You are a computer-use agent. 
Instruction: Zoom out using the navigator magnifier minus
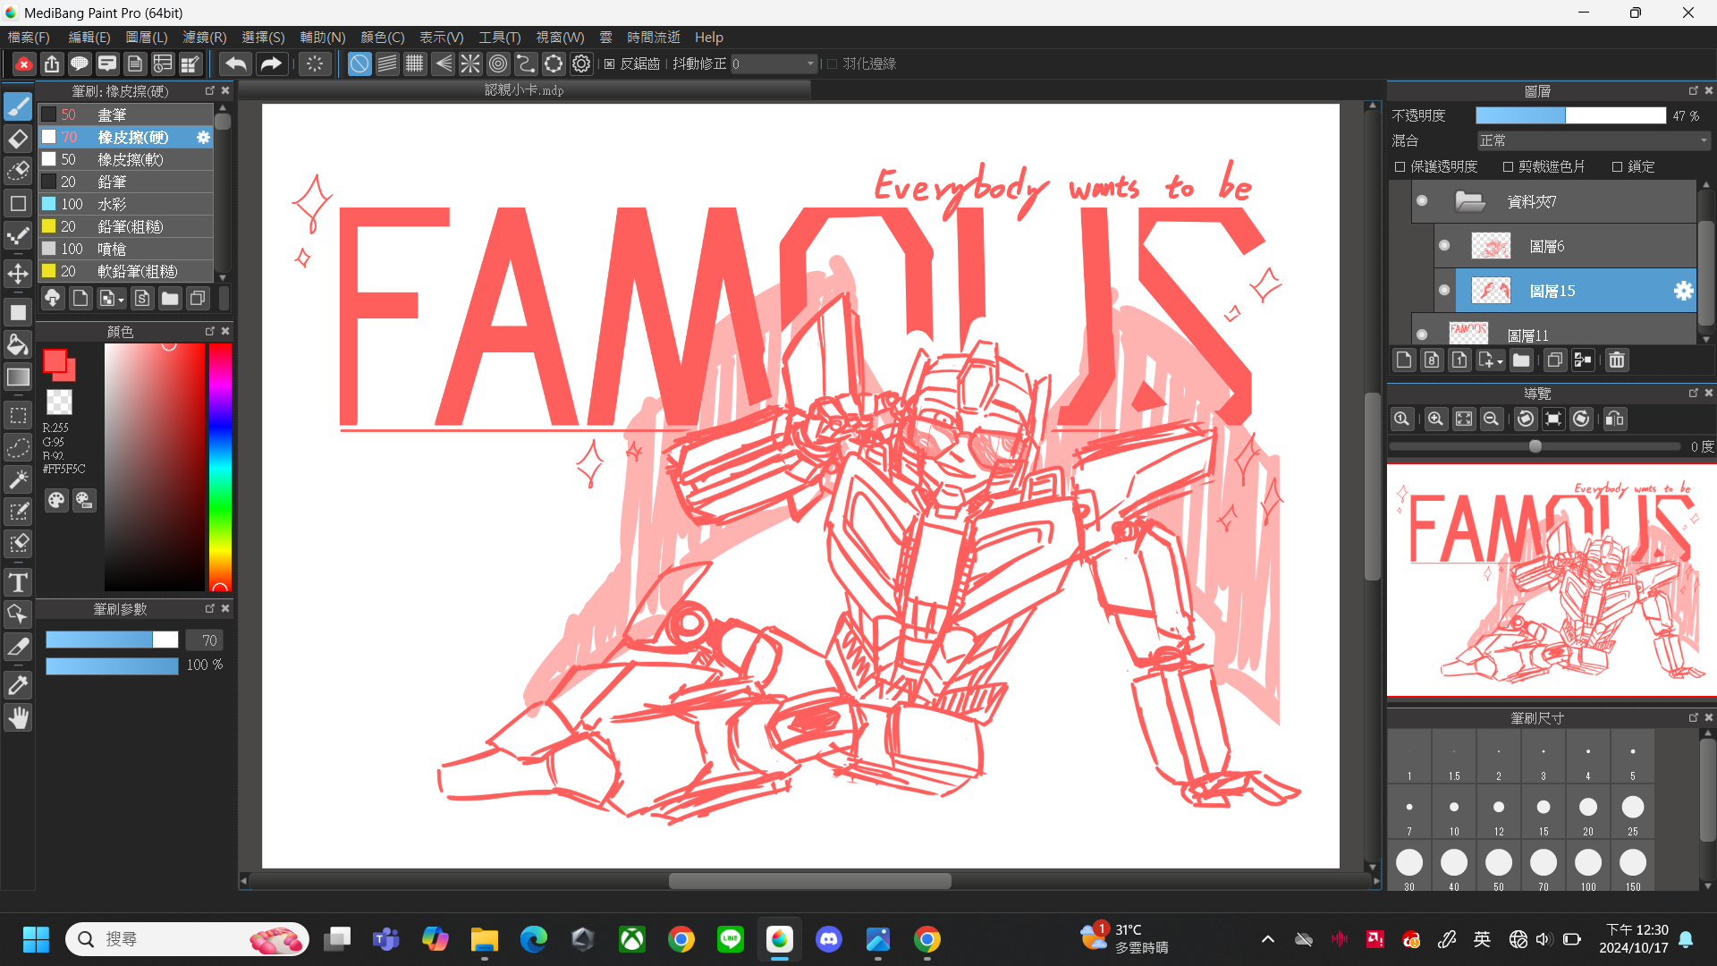(x=1491, y=419)
